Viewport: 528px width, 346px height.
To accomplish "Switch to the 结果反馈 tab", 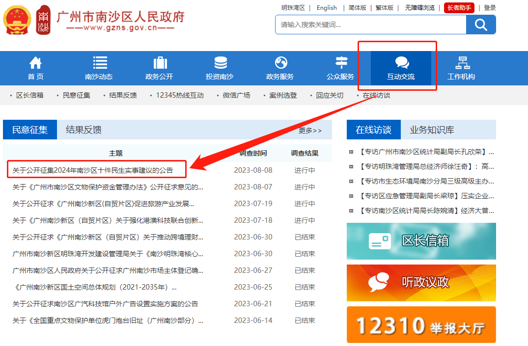I will (x=83, y=130).
